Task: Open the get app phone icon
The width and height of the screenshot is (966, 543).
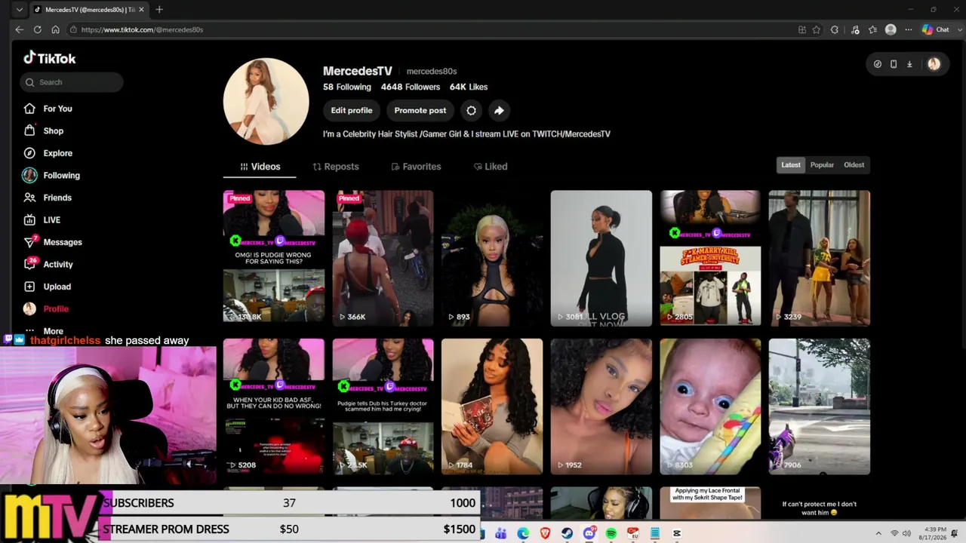Action: click(x=894, y=64)
